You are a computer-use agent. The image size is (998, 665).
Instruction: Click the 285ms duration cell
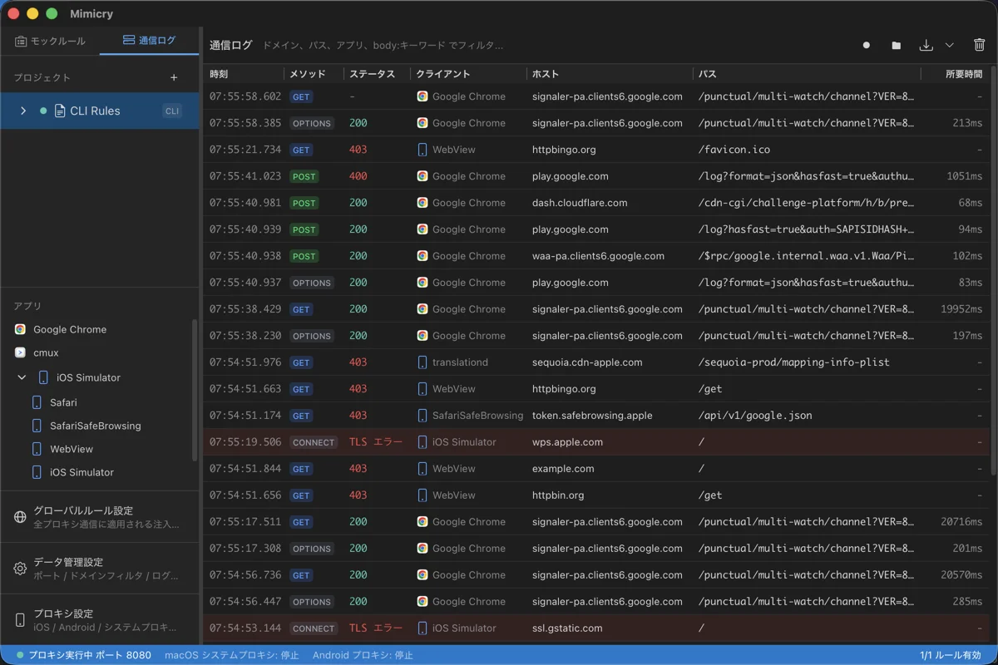967,602
